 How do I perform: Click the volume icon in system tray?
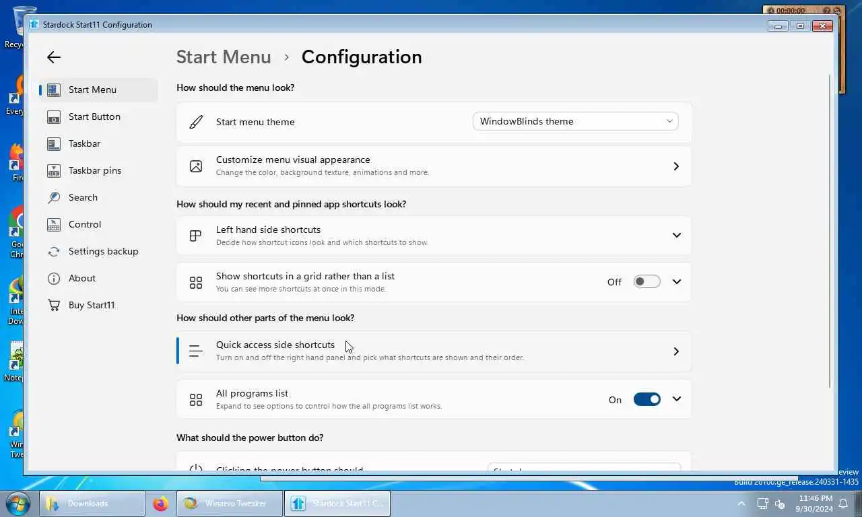[781, 504]
